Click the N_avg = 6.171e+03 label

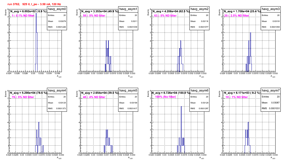(x=242, y=93)
